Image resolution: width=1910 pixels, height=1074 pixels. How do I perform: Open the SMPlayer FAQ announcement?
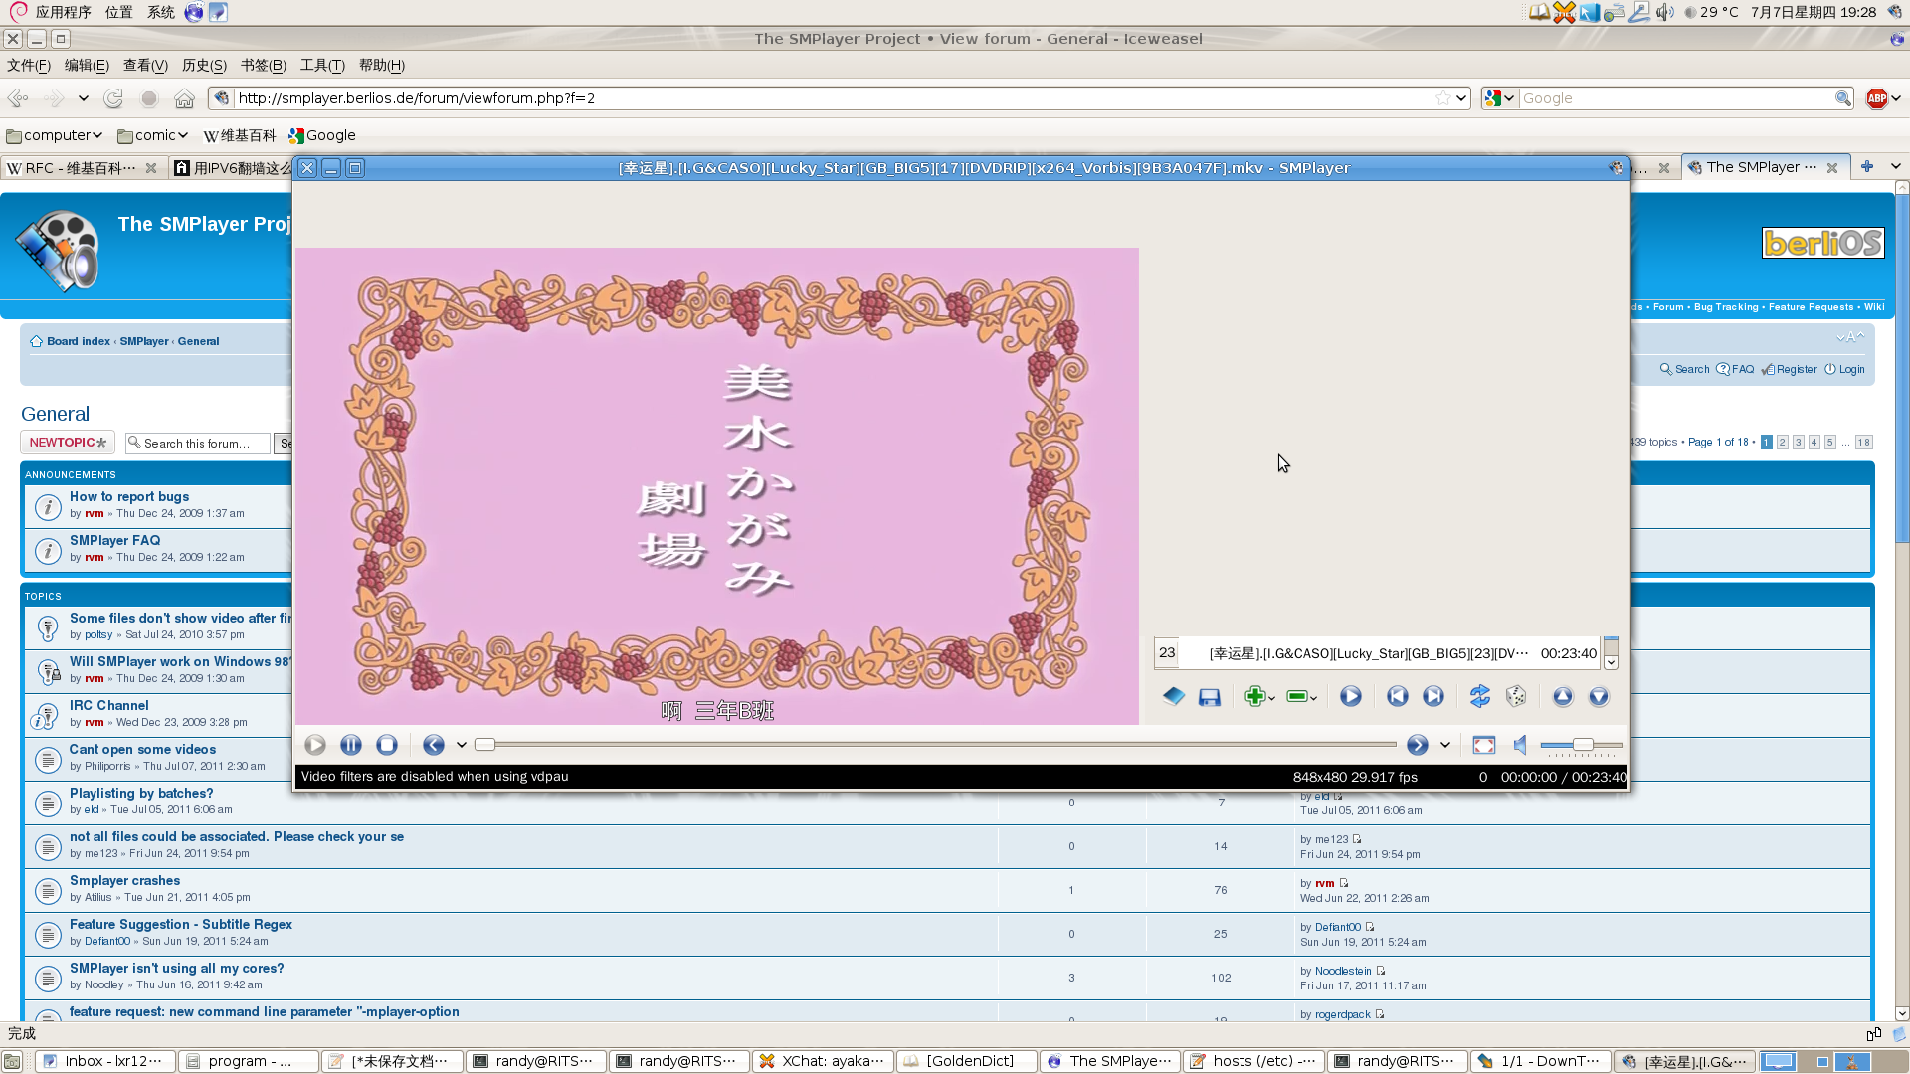[114, 540]
